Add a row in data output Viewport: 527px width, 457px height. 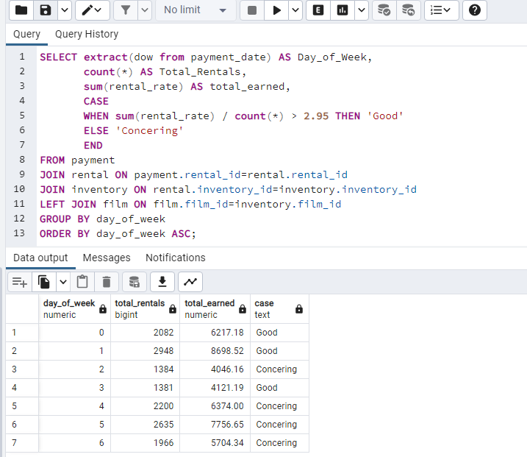20,282
